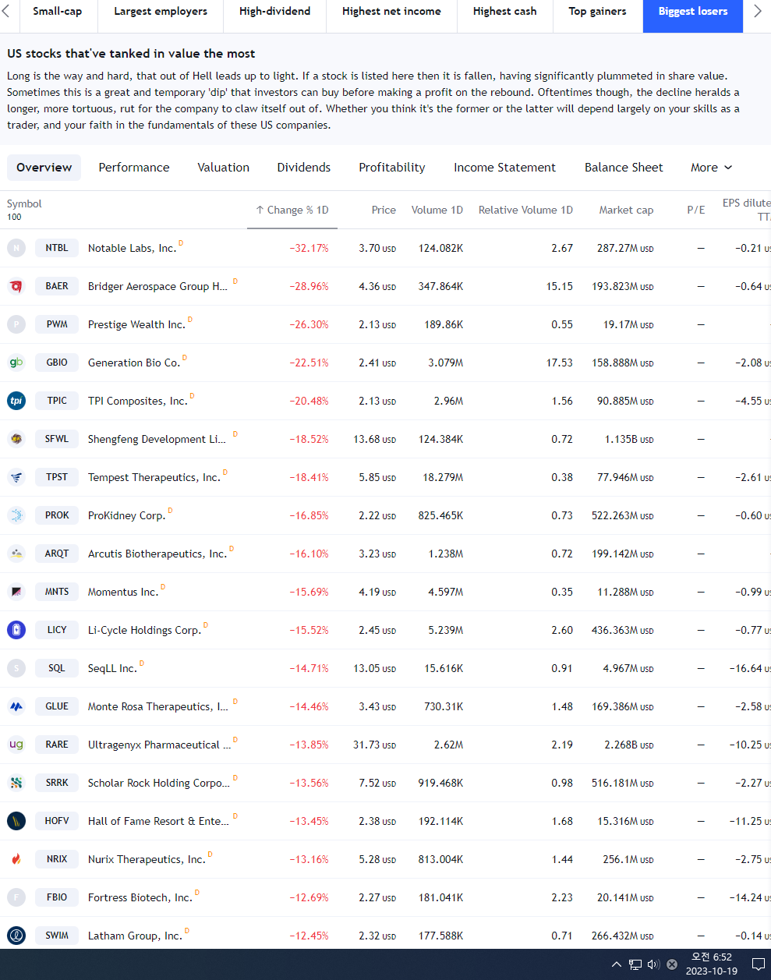Open the High-dividend tab
This screenshot has height=980, width=771.
click(275, 12)
